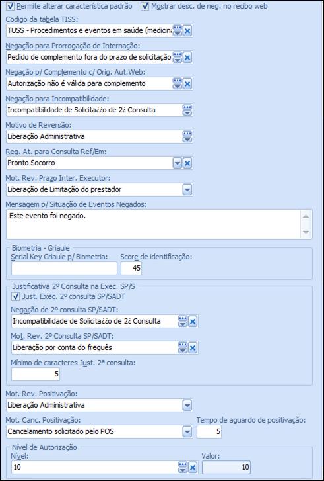Click the Serial Key Griaule input field
Viewport: 324px width, 481px height.
click(x=64, y=268)
